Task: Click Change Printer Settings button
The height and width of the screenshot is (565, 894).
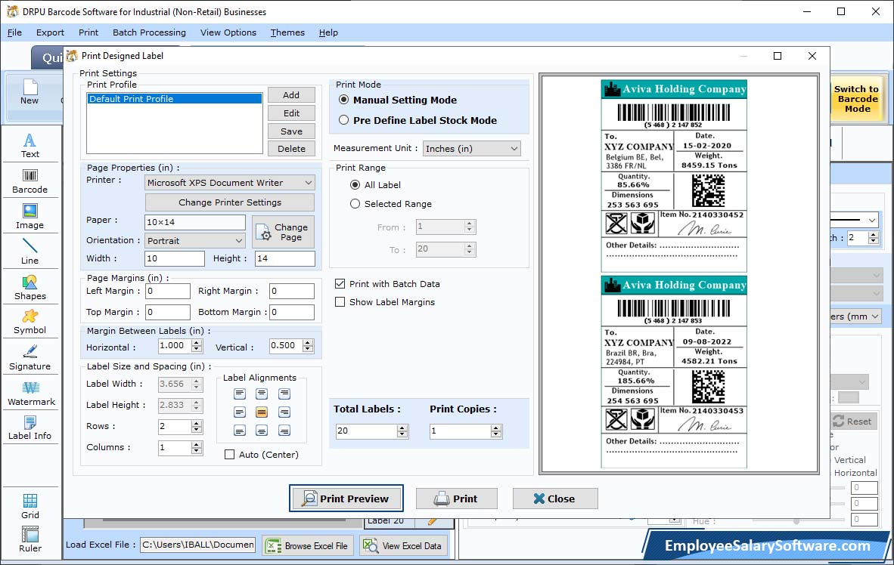Action: (x=230, y=202)
